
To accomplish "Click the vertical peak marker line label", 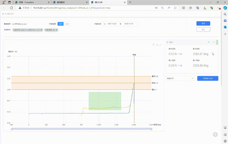I will coord(134,55).
